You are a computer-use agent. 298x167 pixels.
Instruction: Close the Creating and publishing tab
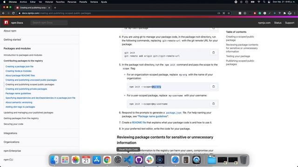[49, 8]
